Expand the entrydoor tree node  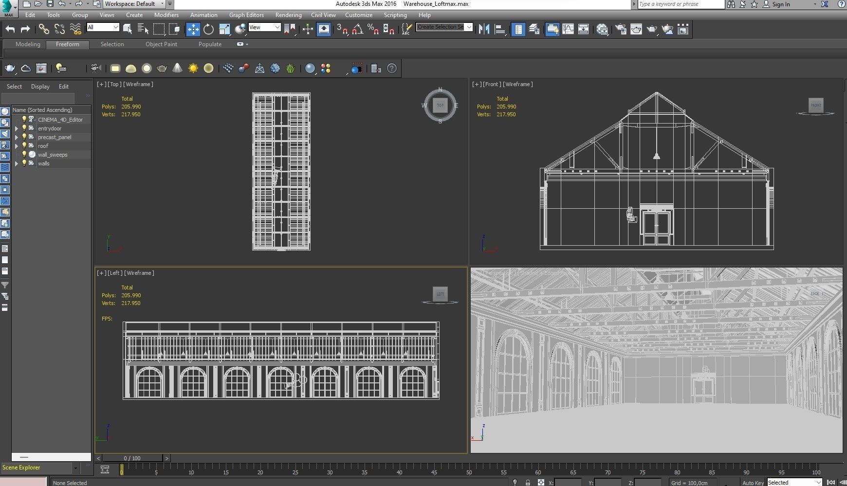(17, 129)
